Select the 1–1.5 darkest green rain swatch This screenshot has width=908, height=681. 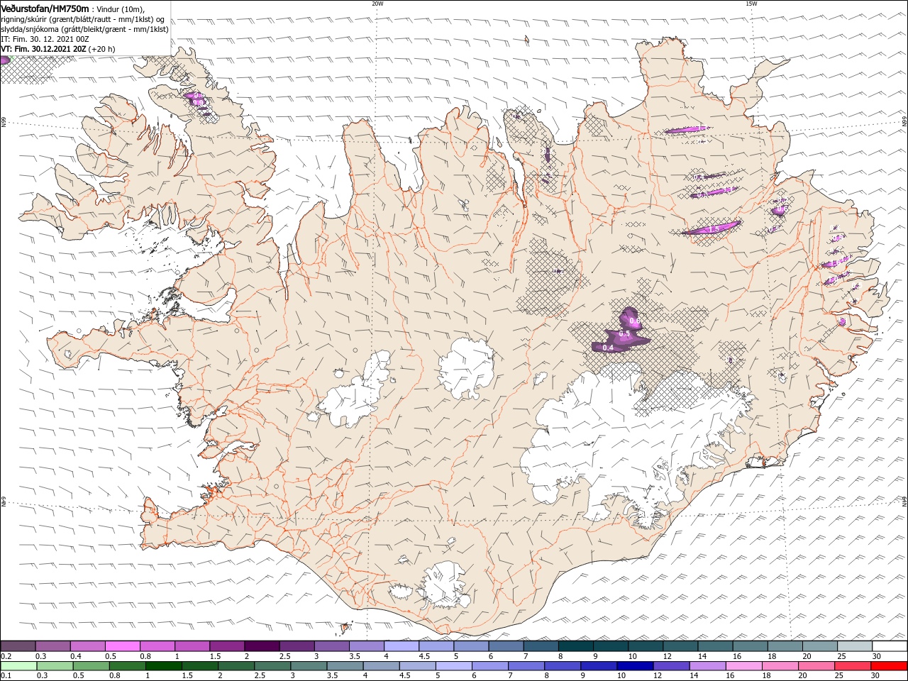click(164, 666)
